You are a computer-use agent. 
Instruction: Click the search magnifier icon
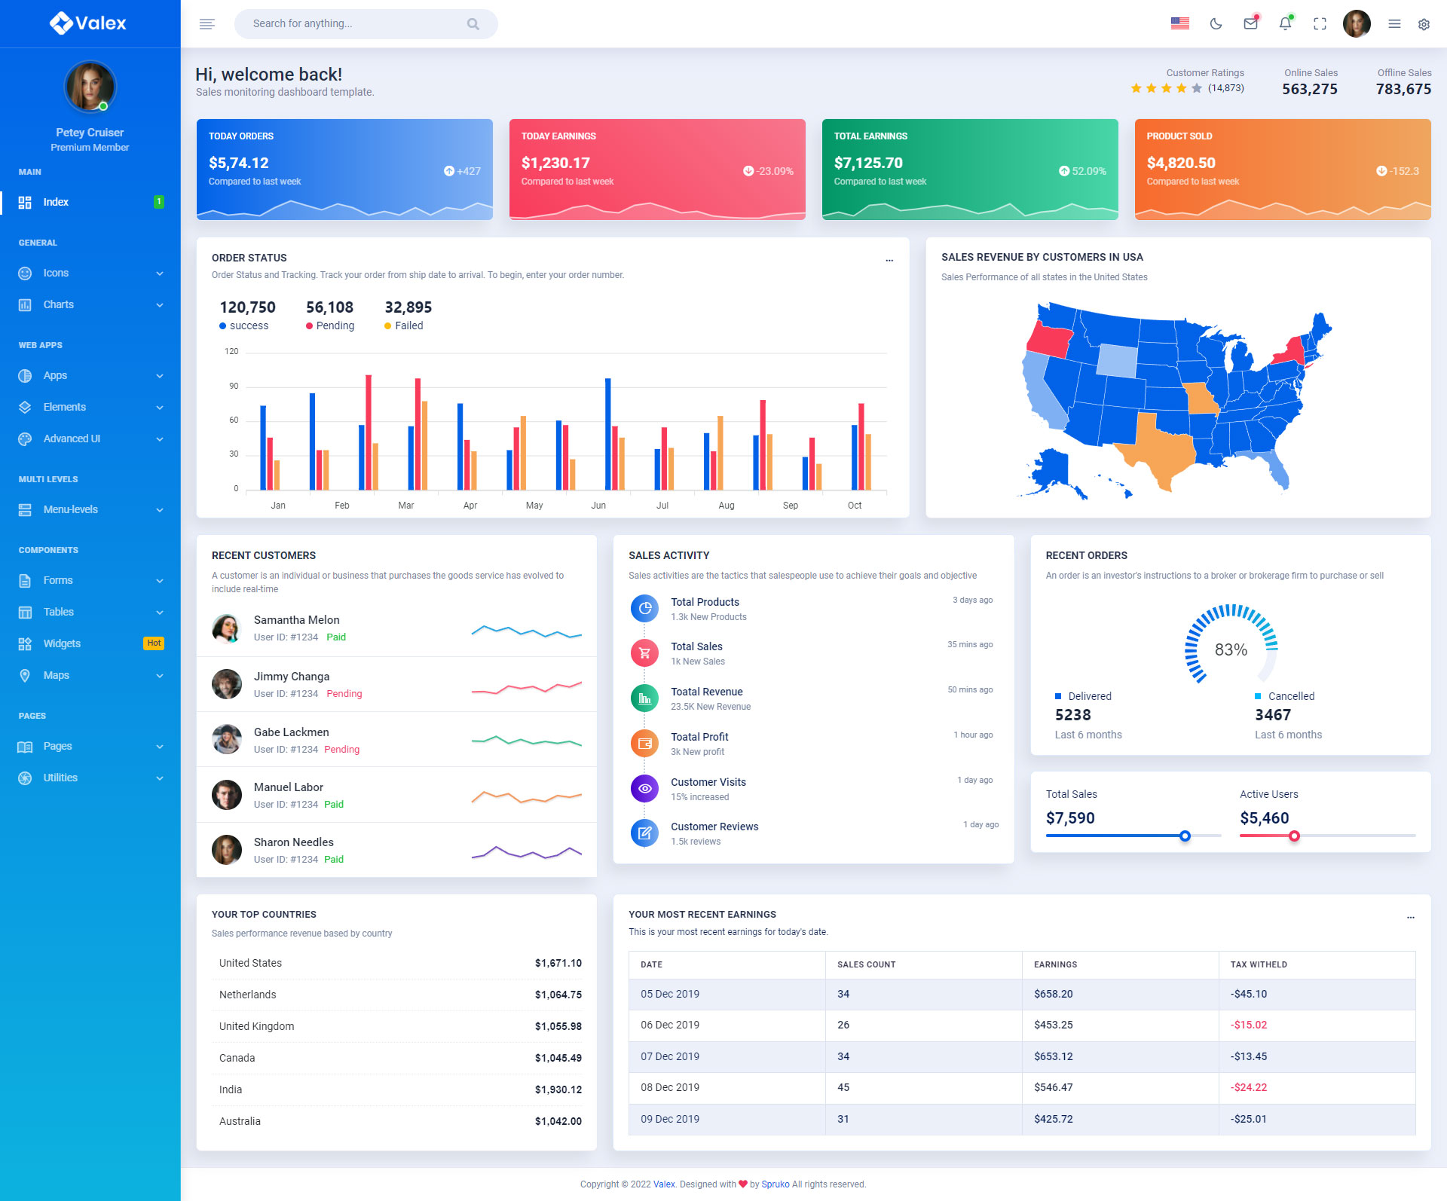click(x=473, y=24)
